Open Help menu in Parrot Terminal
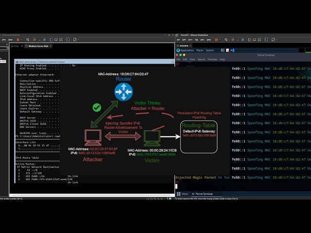 (222, 59)
